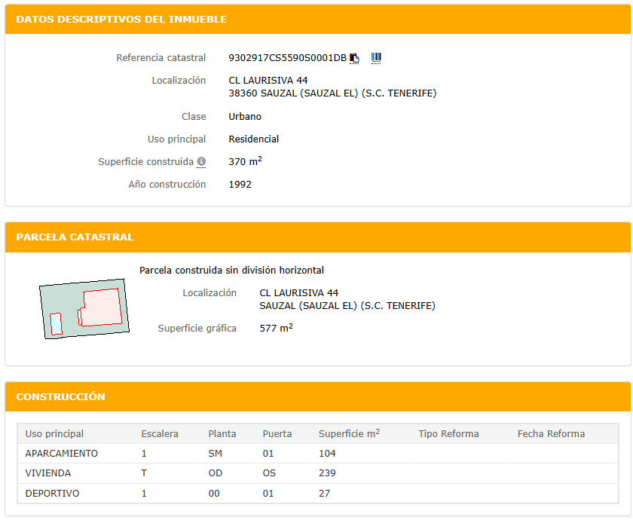The image size is (633, 520).
Task: Click the Referencia catastral label
Action: (161, 58)
